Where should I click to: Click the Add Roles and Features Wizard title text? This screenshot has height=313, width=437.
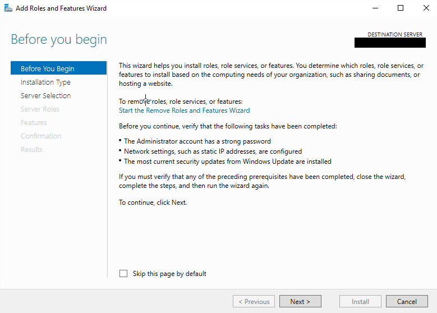(61, 8)
